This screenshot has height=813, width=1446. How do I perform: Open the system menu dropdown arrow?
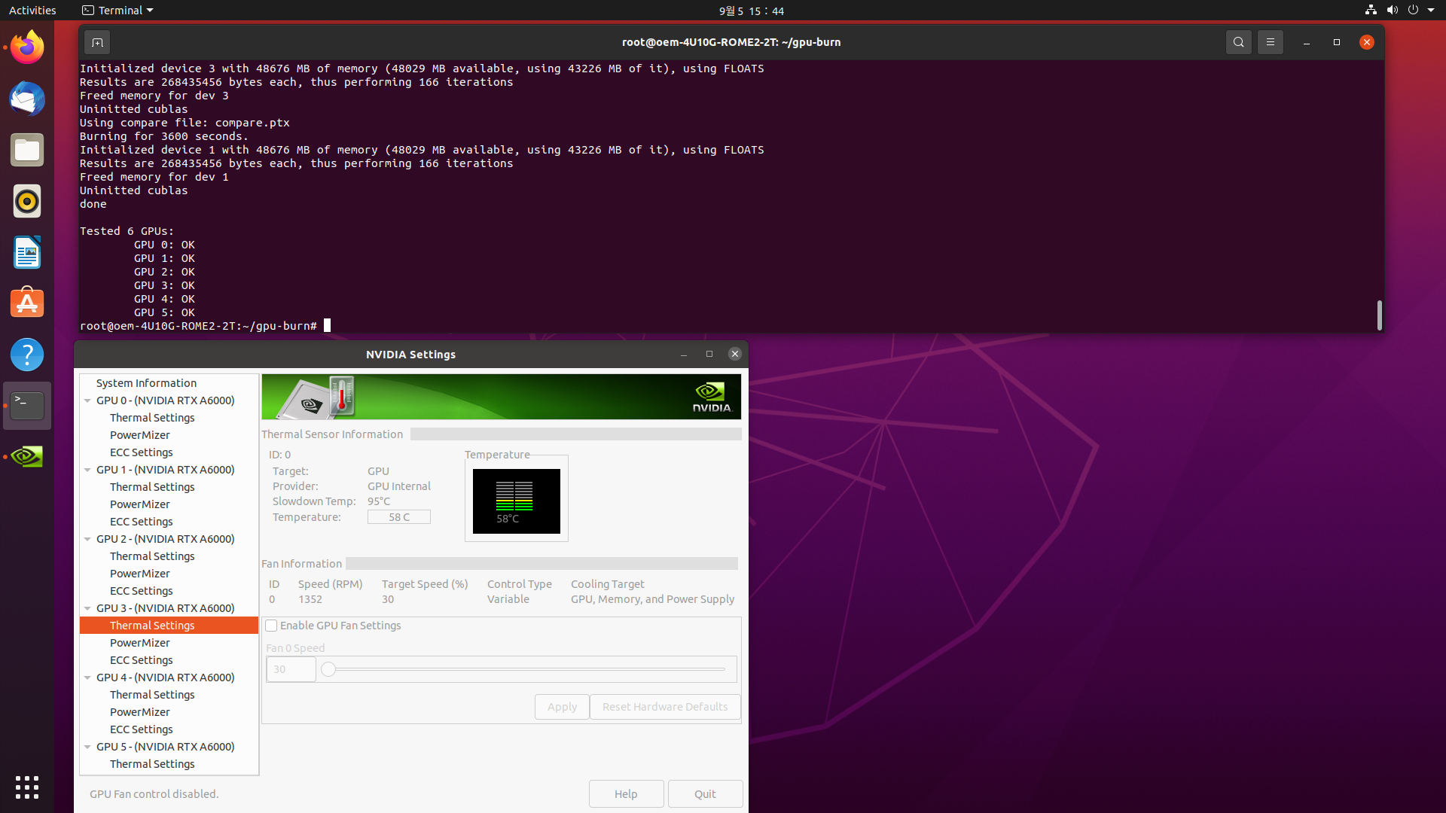(1431, 11)
